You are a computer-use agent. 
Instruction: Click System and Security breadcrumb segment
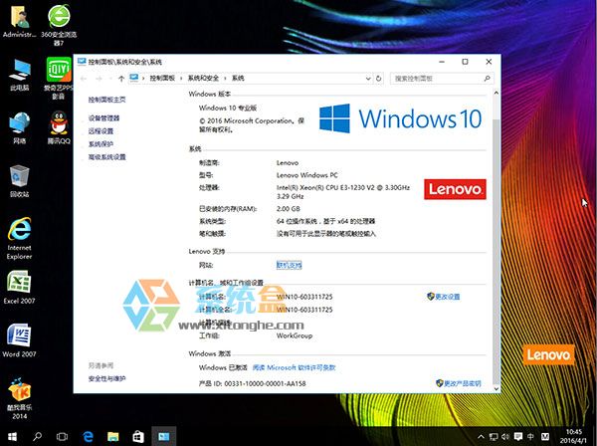click(203, 78)
